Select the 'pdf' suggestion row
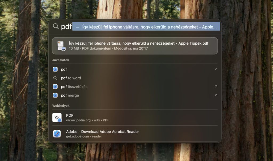The height and width of the screenshot is (161, 273). tap(135, 69)
